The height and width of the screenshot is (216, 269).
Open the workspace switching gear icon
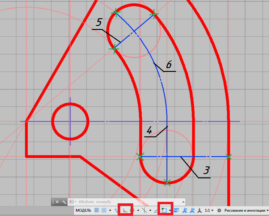click(x=219, y=210)
